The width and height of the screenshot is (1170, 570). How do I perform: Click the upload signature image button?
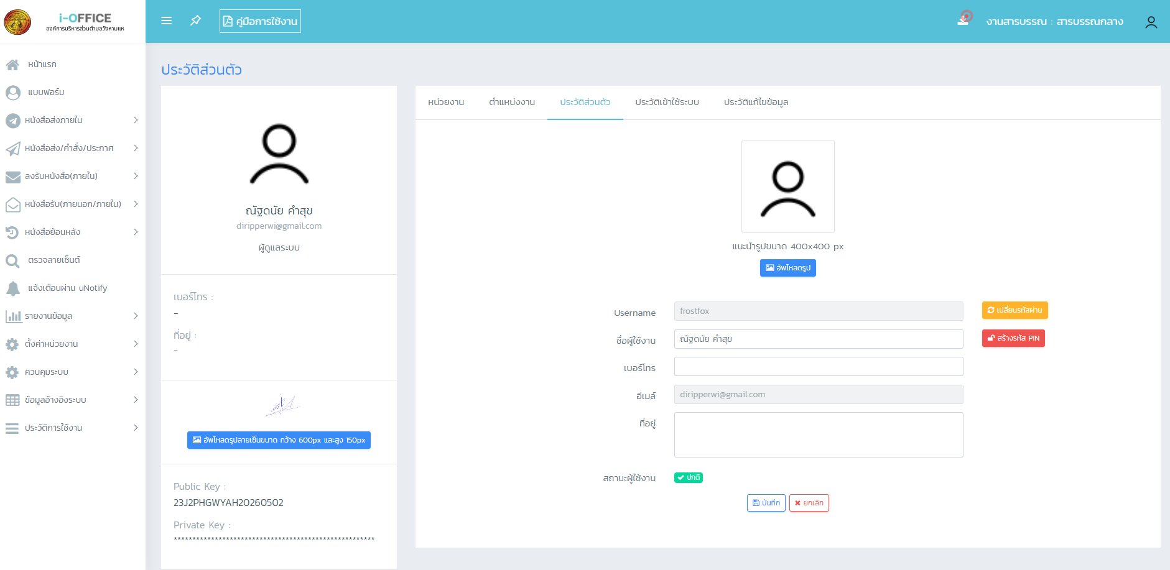pos(279,440)
